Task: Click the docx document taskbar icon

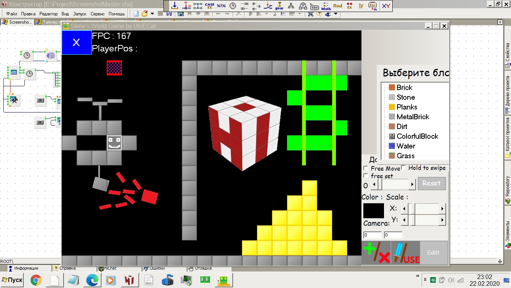Action: coord(149,280)
